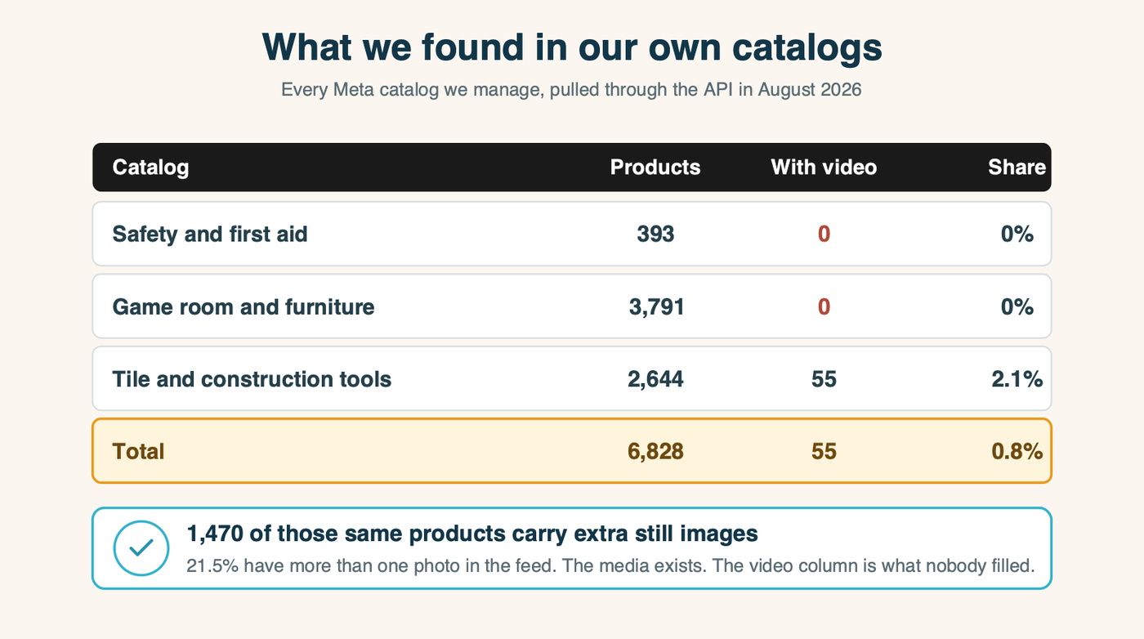The image size is (1144, 639).
Task: Click the products value 393
Action: (x=655, y=235)
